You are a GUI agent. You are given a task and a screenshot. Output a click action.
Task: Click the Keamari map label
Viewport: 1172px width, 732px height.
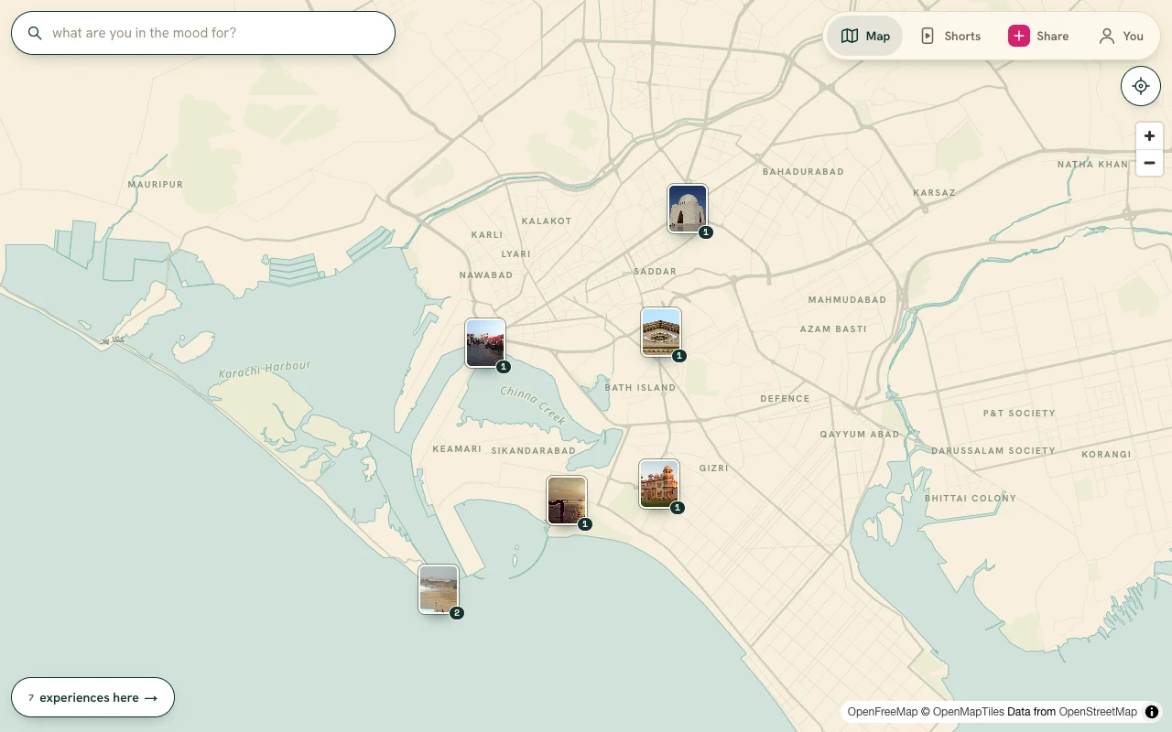[457, 449]
